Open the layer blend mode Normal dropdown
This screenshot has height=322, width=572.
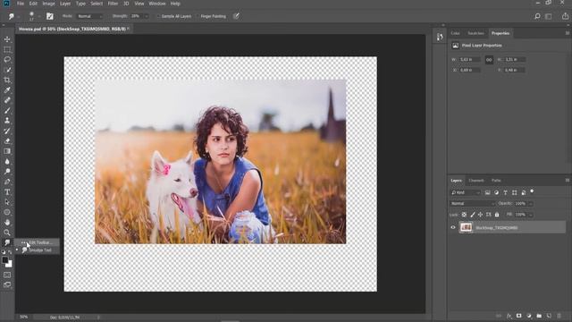click(x=473, y=203)
